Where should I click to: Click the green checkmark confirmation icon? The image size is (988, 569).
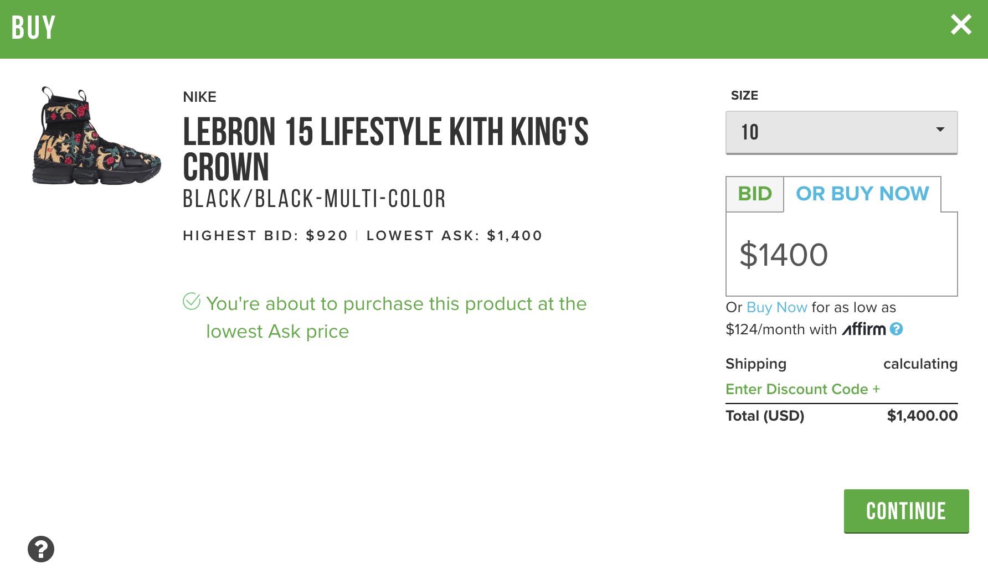[x=192, y=302]
